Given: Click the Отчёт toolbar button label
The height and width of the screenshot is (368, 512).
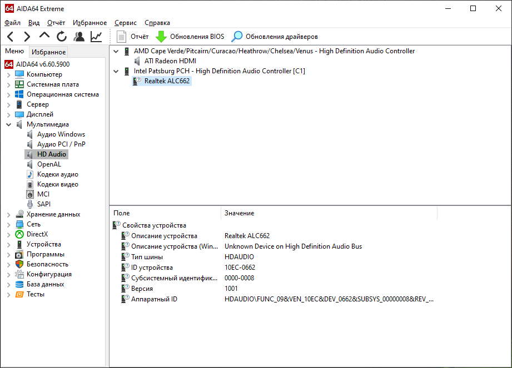Looking at the screenshot, I should 140,37.
